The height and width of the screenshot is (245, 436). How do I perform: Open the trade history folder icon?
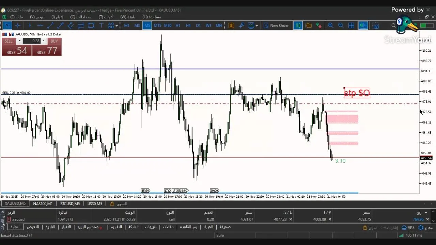point(309,26)
